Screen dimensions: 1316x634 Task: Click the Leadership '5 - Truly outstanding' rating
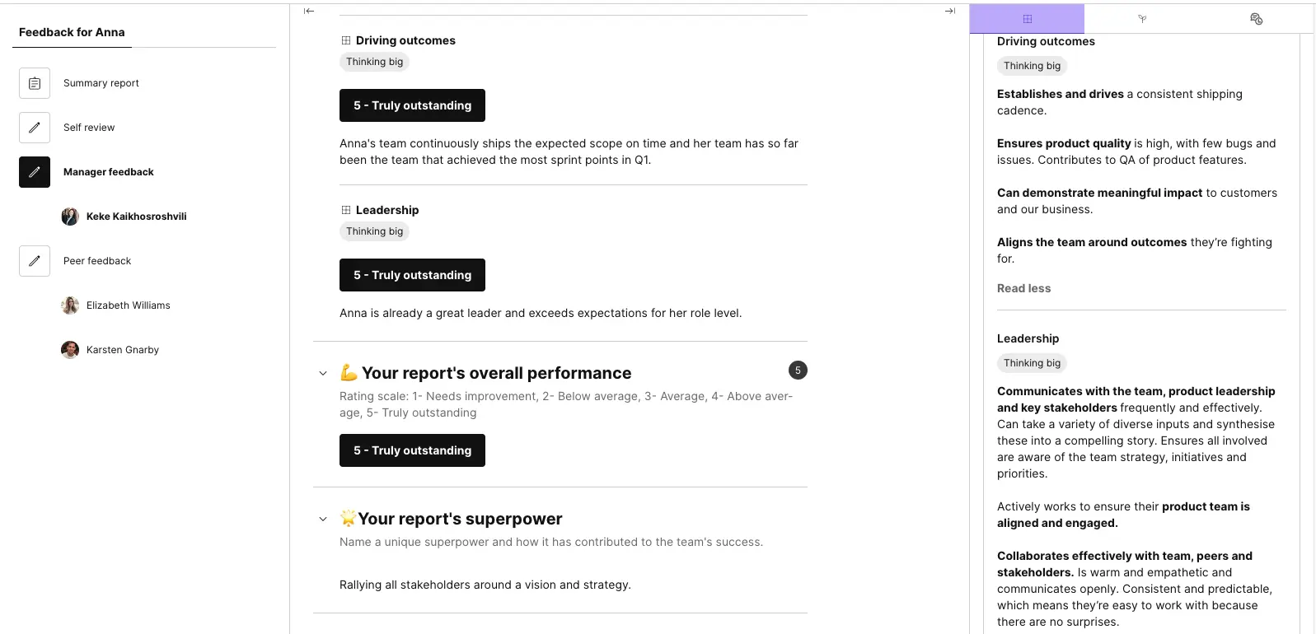tap(412, 275)
